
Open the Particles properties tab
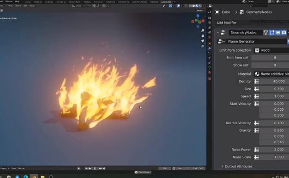pos(210,53)
